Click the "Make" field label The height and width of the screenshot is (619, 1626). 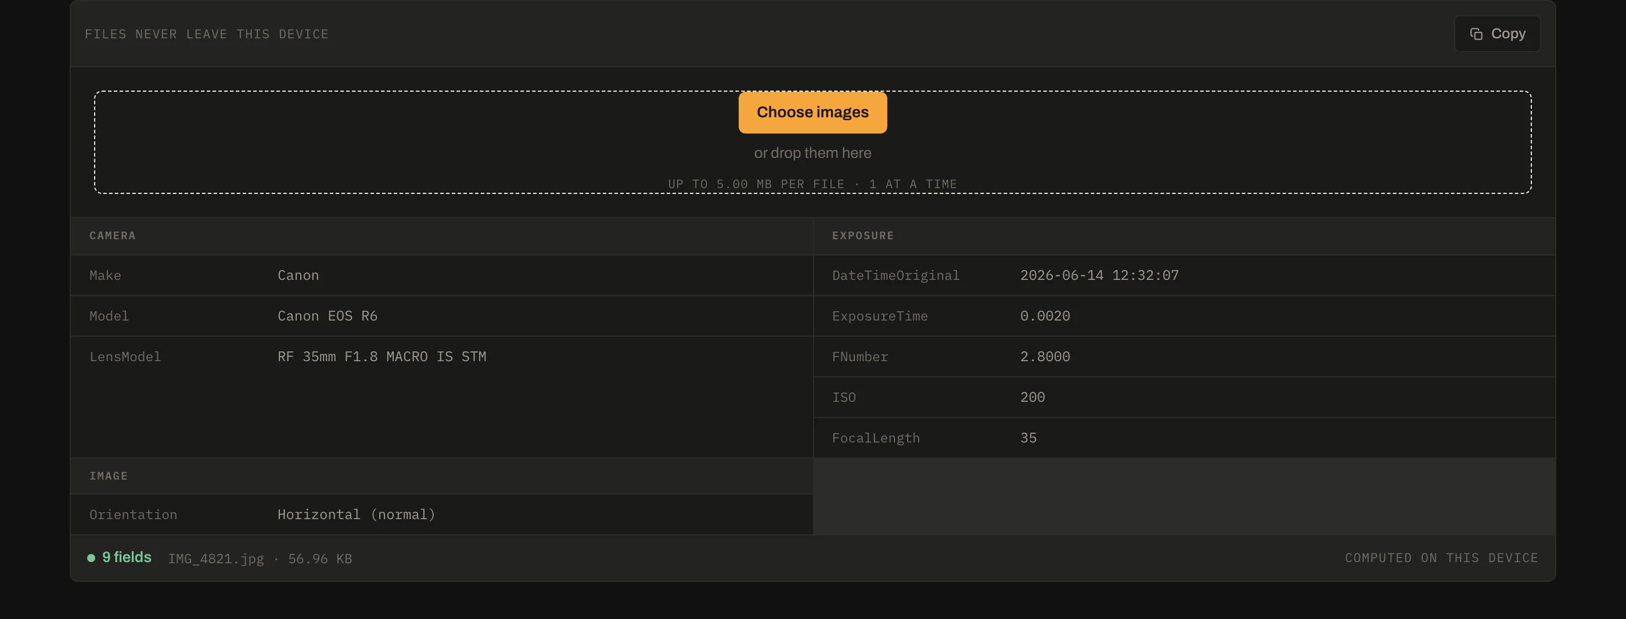105,275
